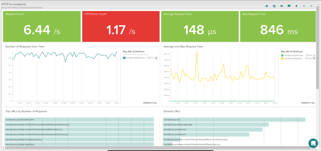Click the wordpress.prod/readme.html bar
Image resolution: width=321 pixels, height=151 pixels.
point(79,119)
